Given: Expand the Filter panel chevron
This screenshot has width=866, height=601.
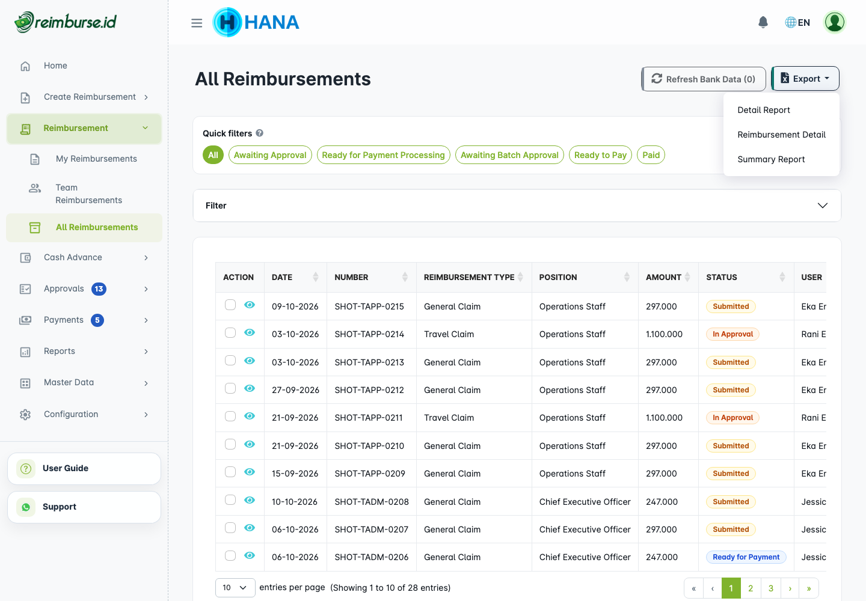Looking at the screenshot, I should coord(823,206).
